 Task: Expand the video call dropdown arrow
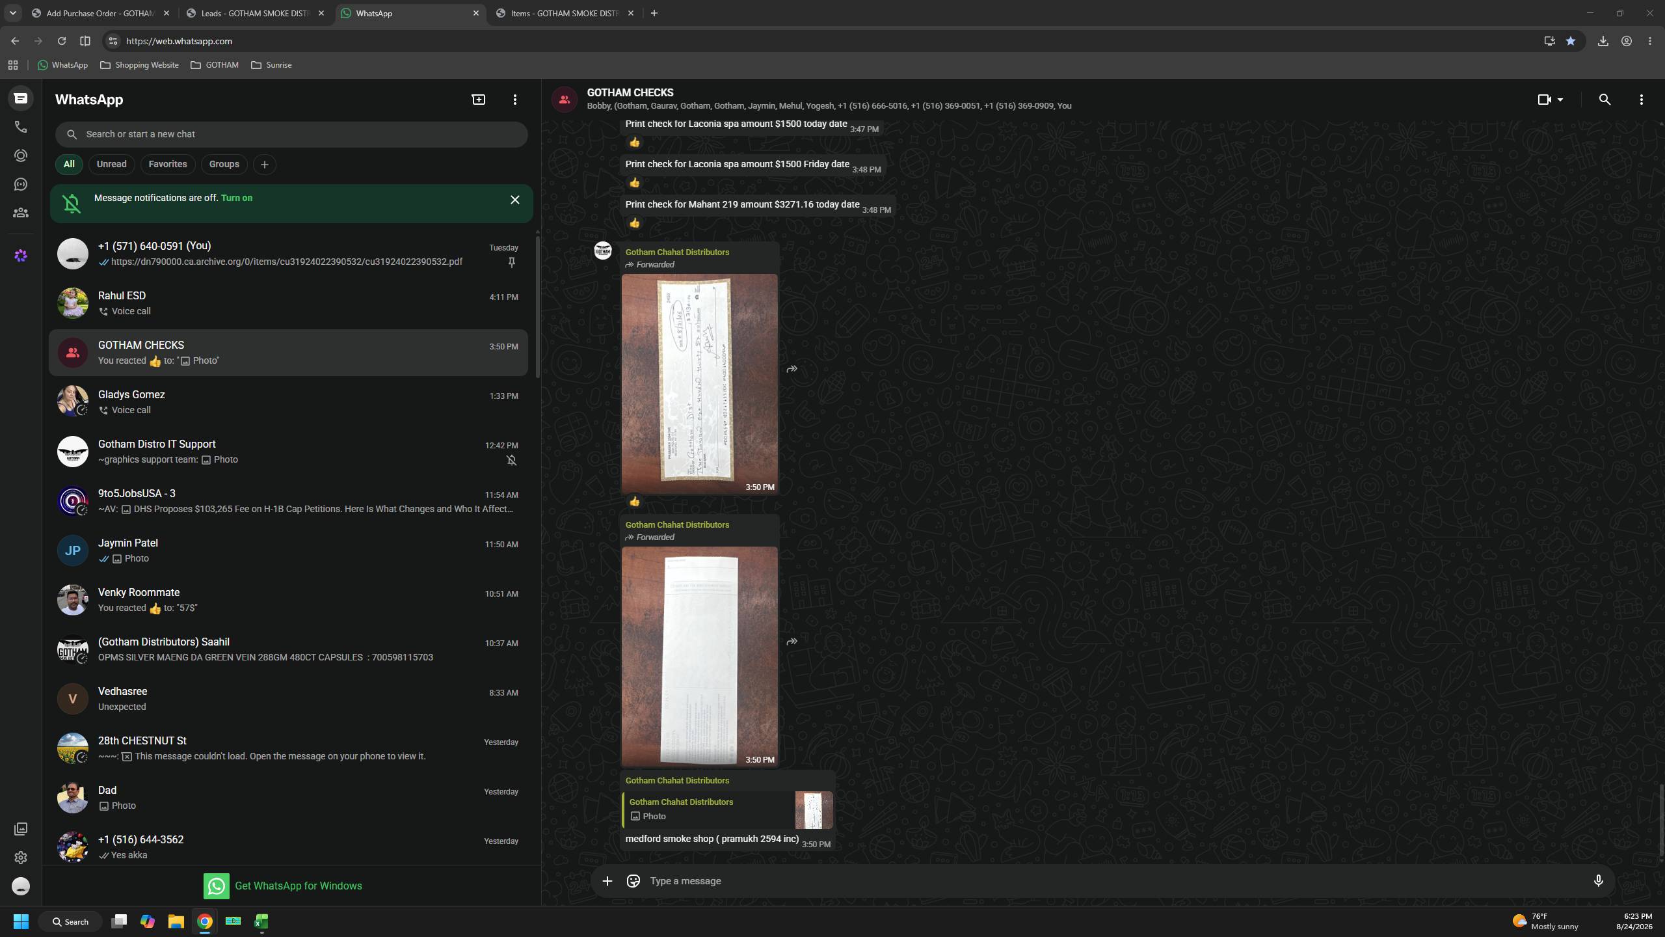tap(1560, 100)
